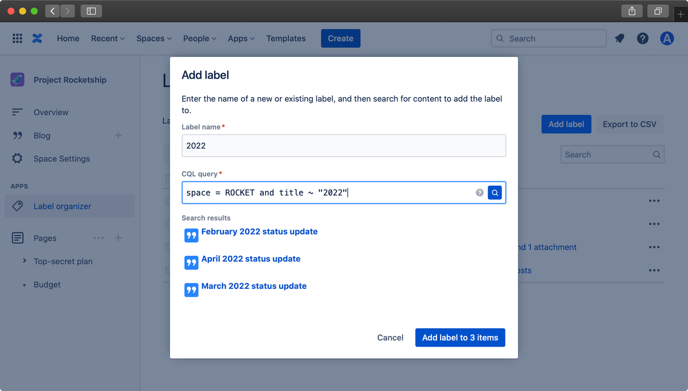This screenshot has height=391, width=688.
Task: Open actions menu for the second label row
Action: pos(654,224)
